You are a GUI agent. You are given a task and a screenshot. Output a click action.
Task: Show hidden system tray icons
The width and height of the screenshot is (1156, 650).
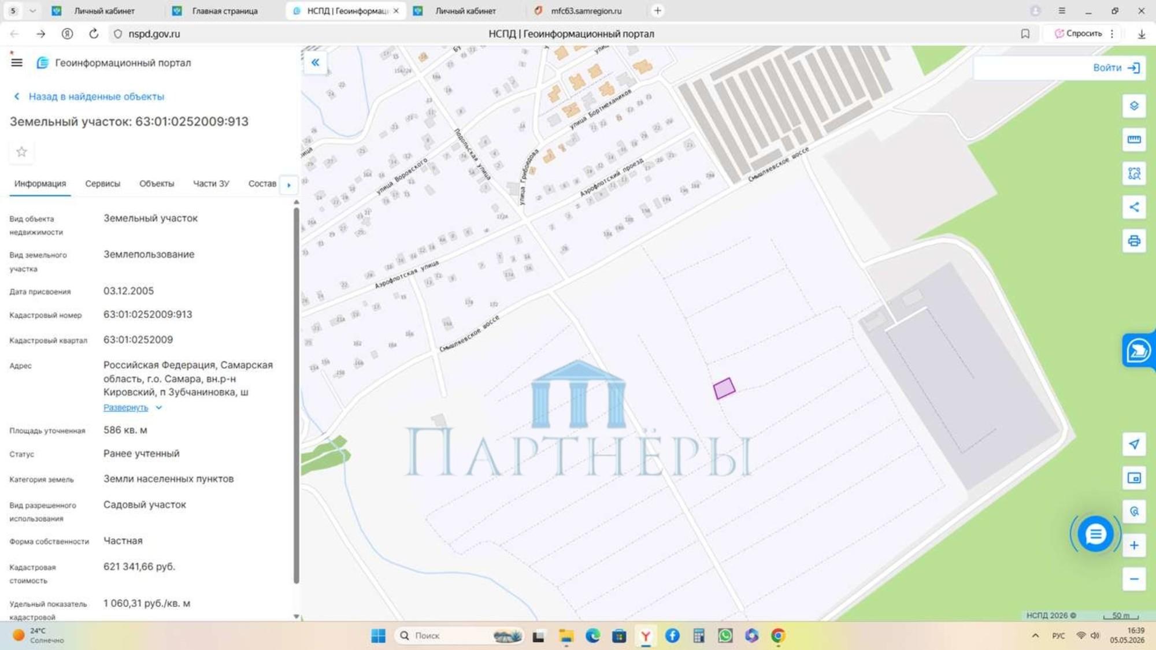[x=1035, y=636]
